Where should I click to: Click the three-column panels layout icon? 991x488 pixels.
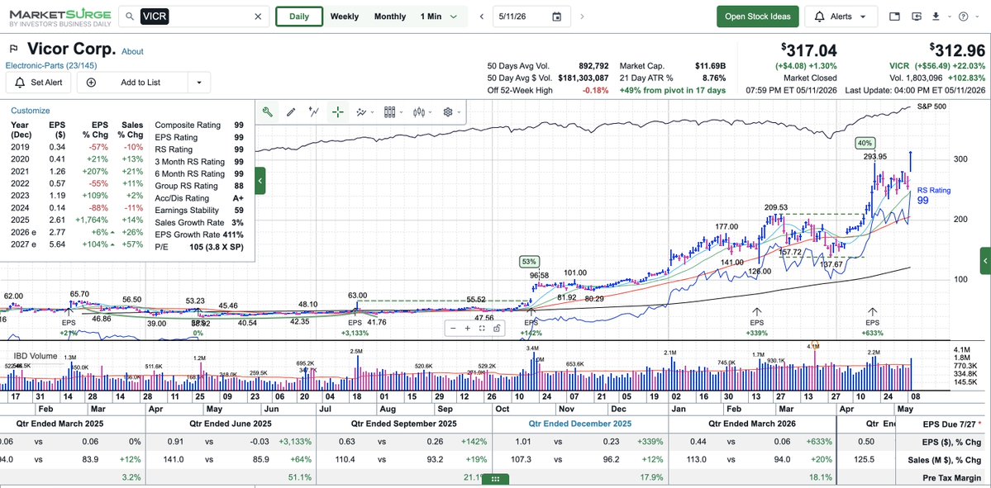click(390, 112)
